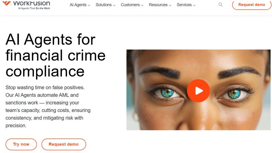Image resolution: width=272 pixels, height=153 pixels.
Task: Expand the Resources dropdown chevron
Action: pos(170,5)
